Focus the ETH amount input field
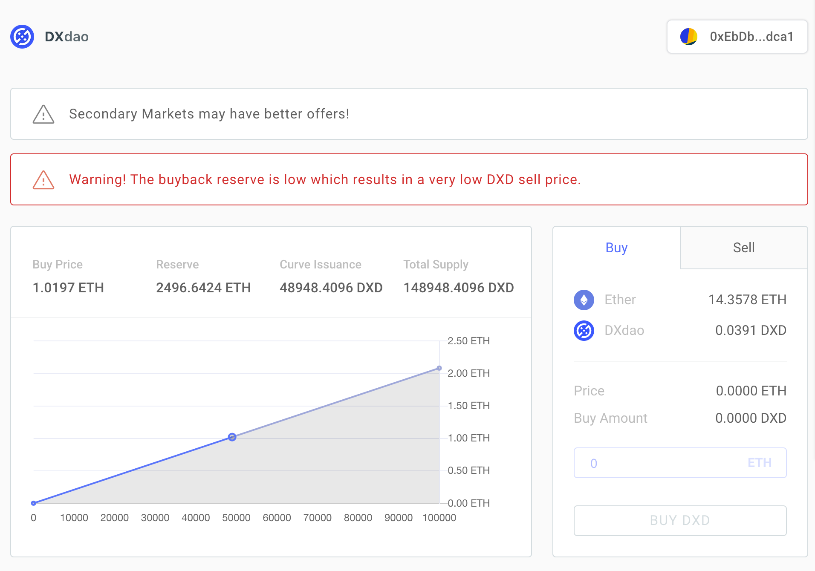This screenshot has width=815, height=571. (x=665, y=463)
